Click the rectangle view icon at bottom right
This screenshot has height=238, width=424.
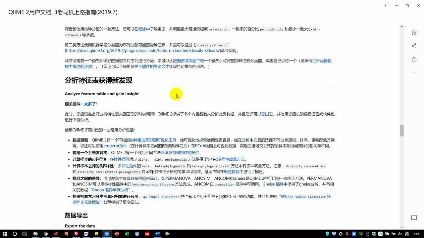(x=414, y=218)
